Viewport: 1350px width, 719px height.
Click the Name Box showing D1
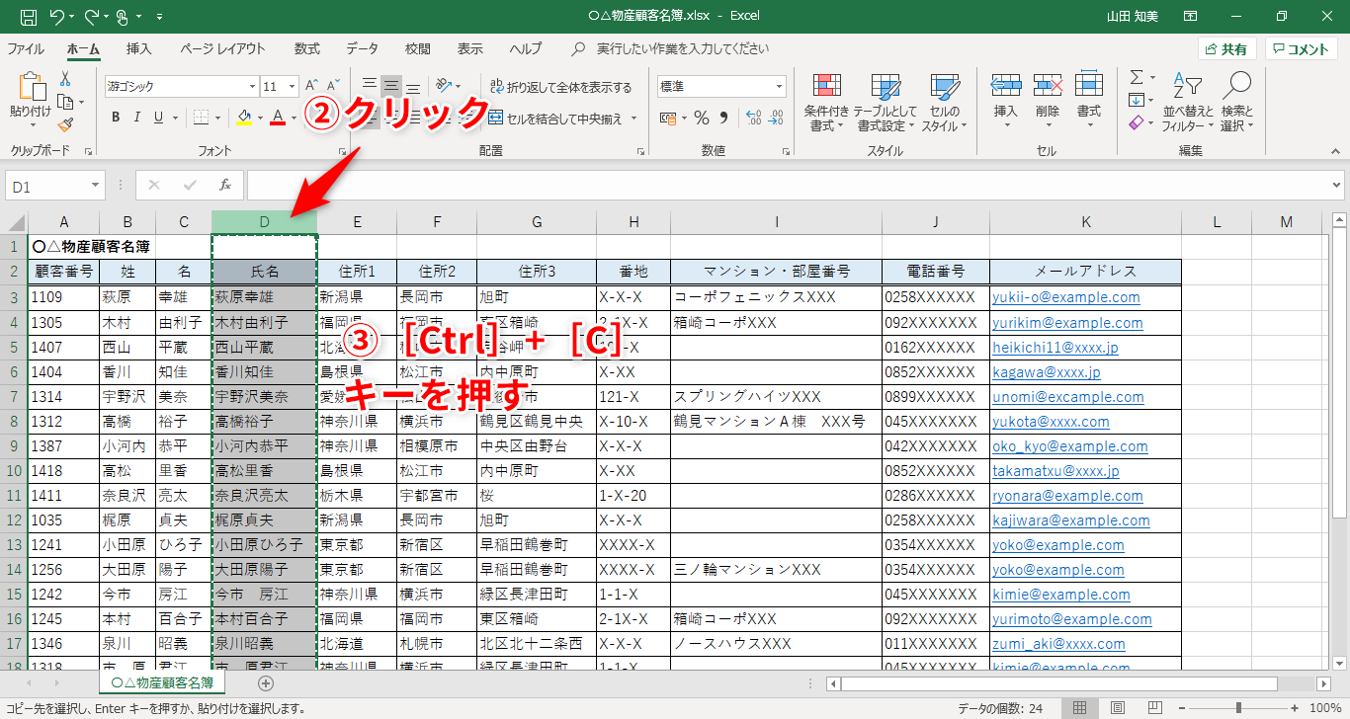[x=47, y=185]
